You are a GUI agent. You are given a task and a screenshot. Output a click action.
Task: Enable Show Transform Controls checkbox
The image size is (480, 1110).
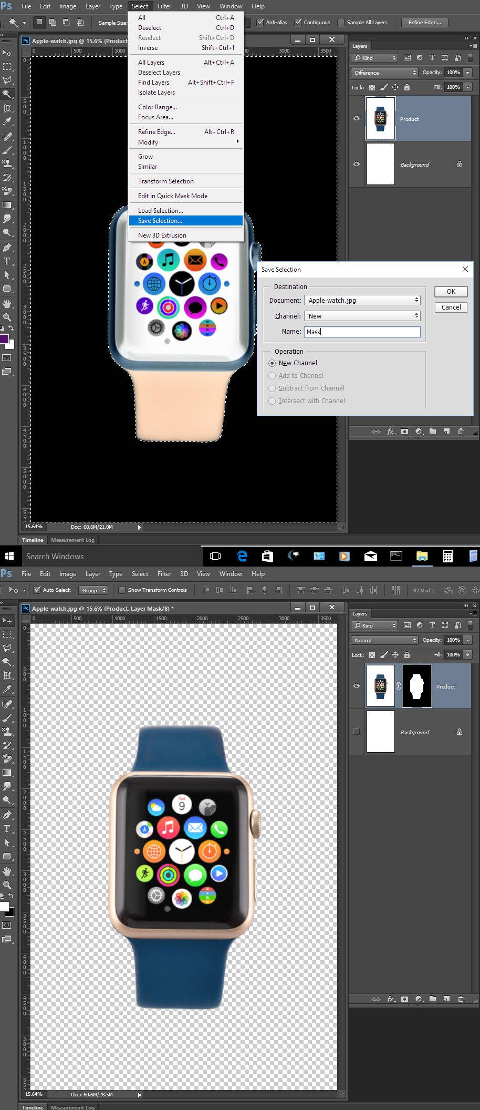122,590
